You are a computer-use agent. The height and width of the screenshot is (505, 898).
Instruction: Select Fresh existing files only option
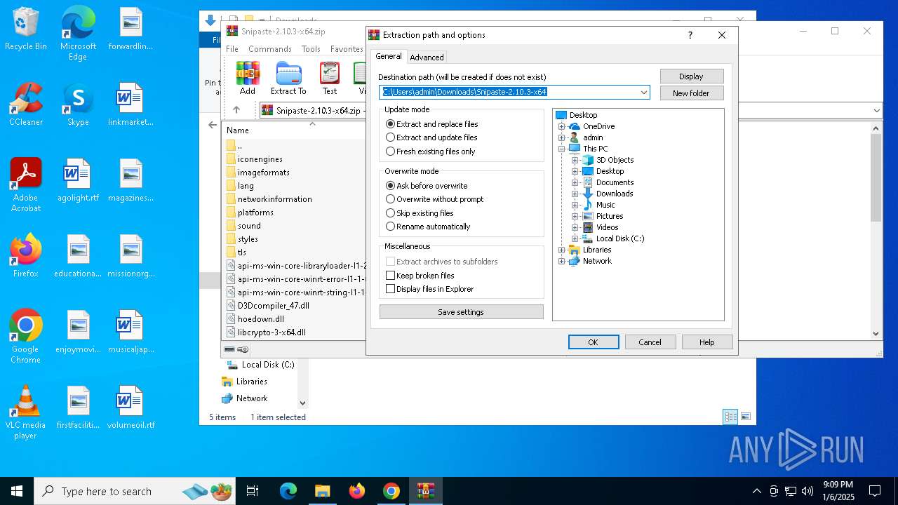coord(431,151)
